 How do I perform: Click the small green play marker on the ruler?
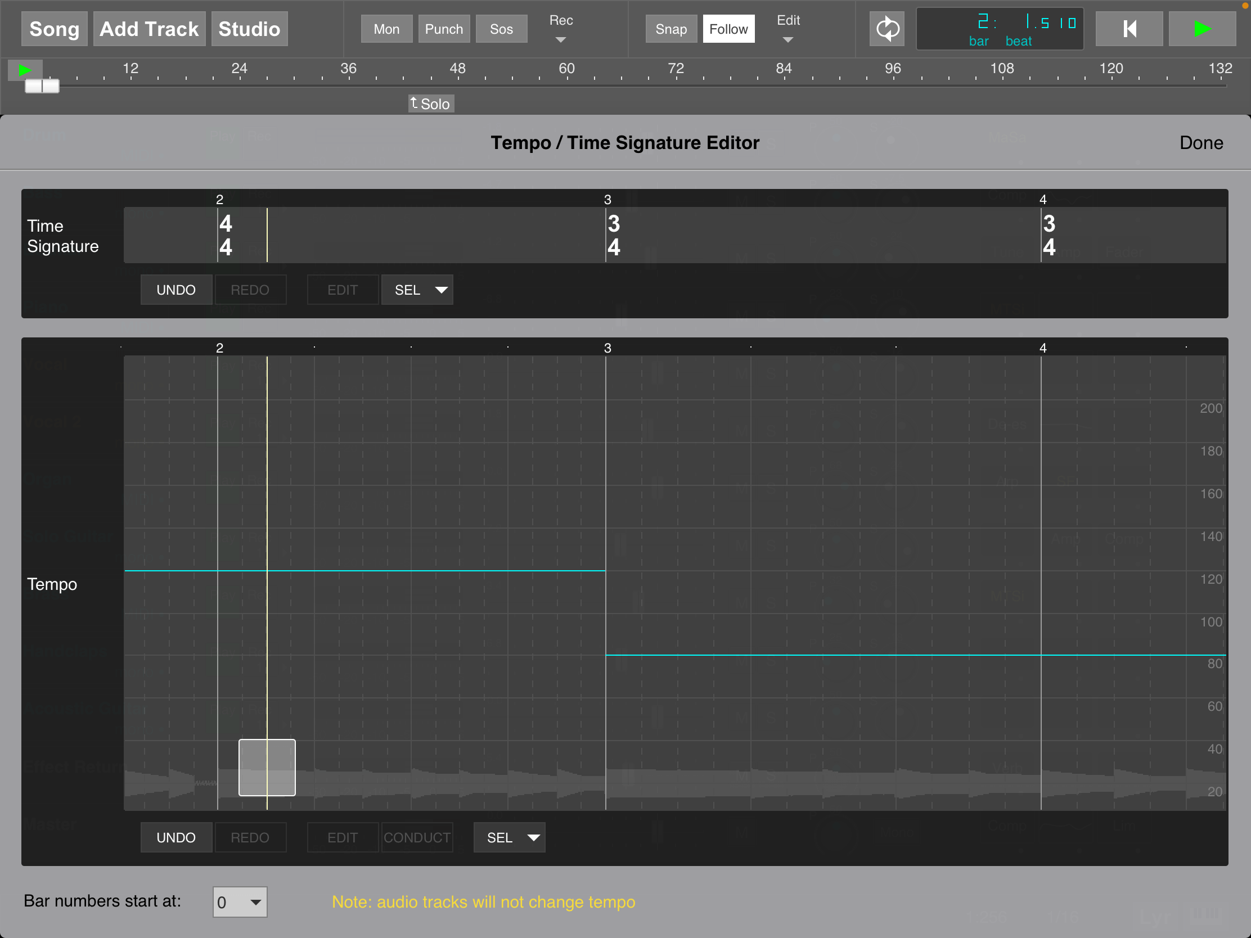pos(25,70)
